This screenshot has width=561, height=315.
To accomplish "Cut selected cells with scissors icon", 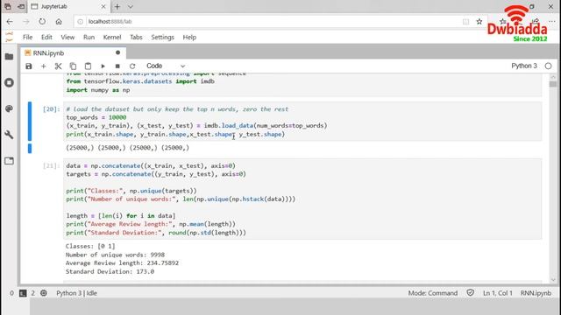I will 59,66.
